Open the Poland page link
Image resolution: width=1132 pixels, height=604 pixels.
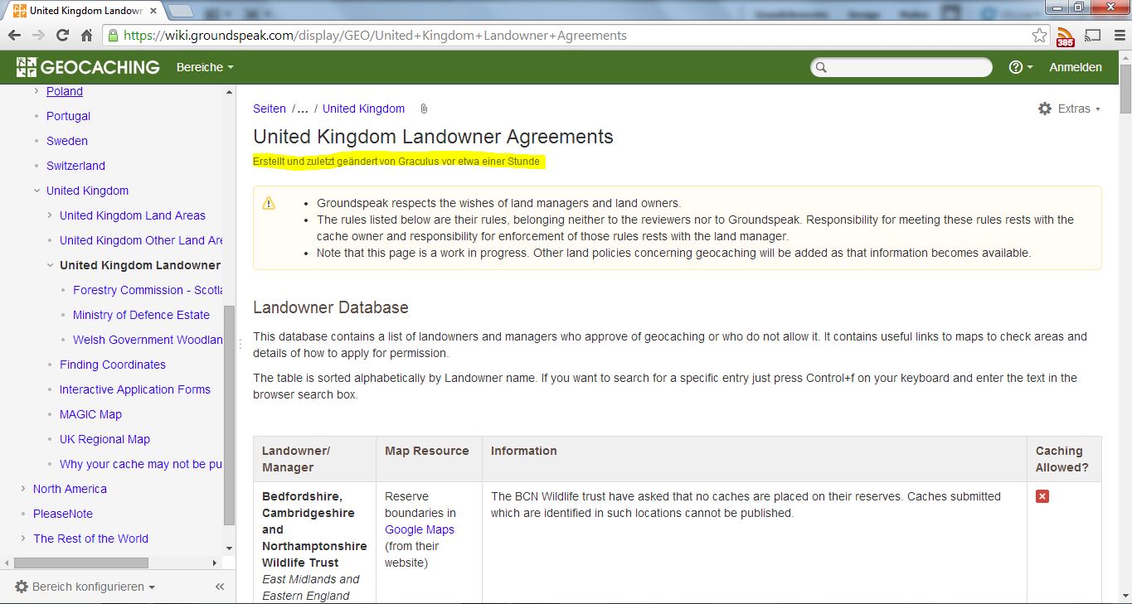coord(65,91)
